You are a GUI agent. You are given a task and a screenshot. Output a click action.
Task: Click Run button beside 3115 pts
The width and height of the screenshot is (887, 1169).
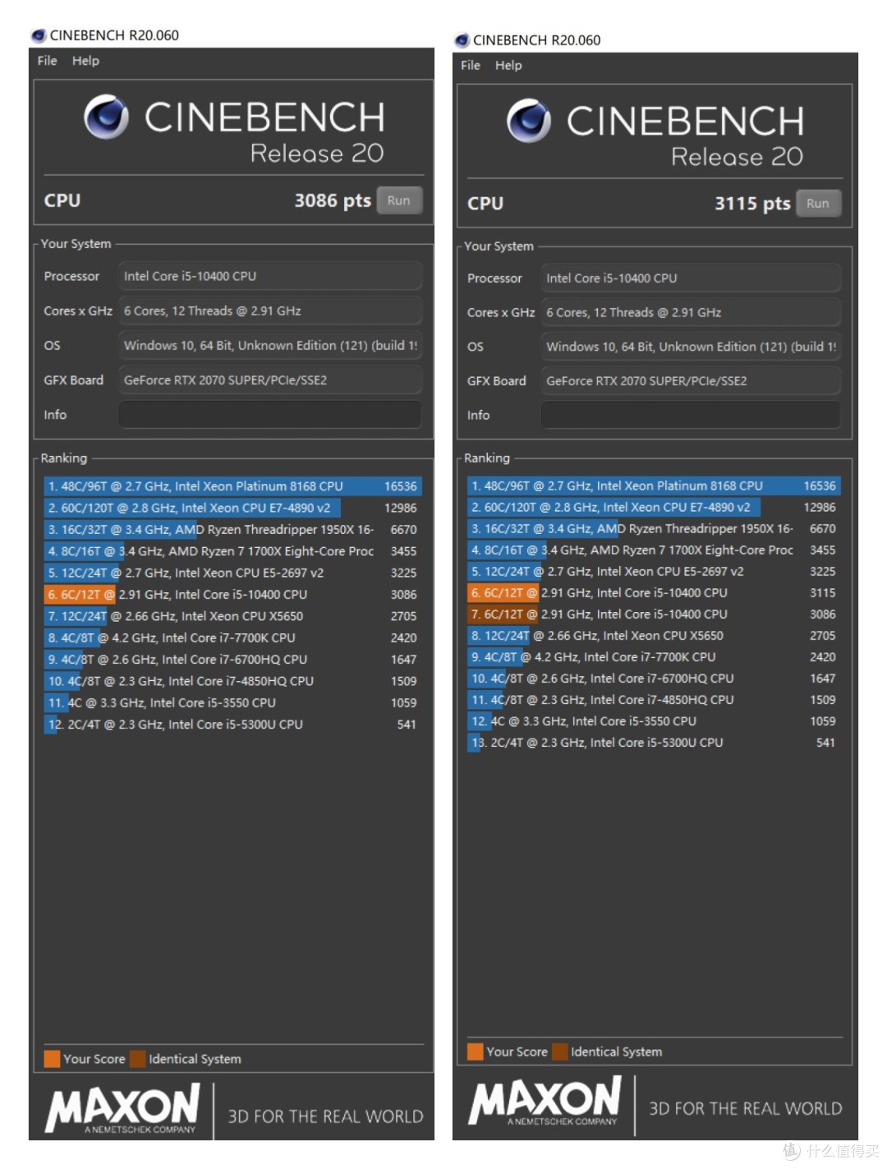[818, 203]
